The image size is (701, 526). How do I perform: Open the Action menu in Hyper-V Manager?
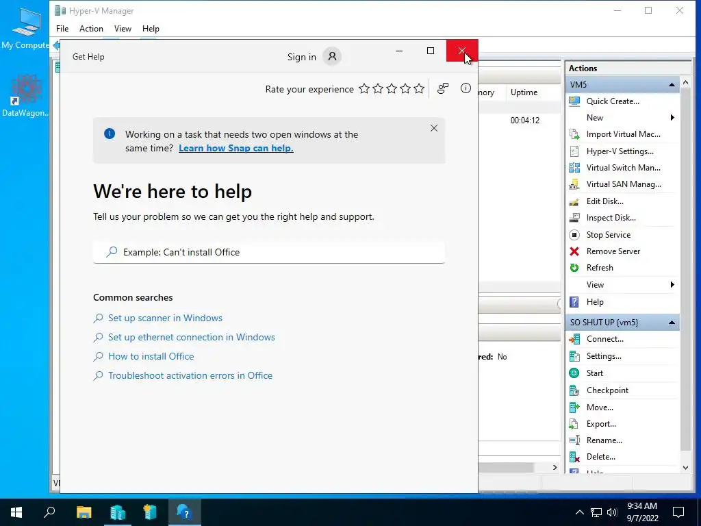click(x=91, y=29)
